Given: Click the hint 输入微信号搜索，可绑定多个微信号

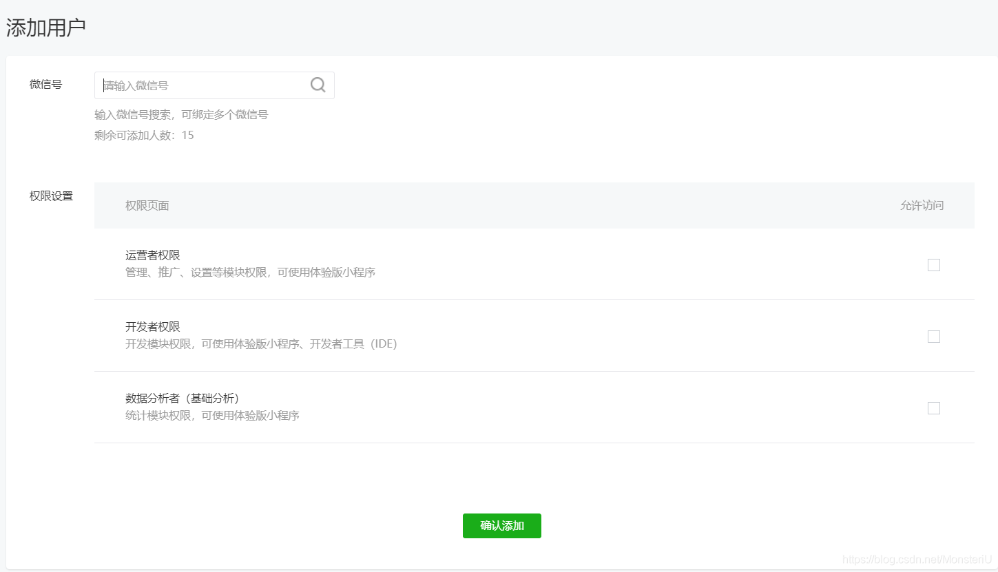Looking at the screenshot, I should point(181,114).
